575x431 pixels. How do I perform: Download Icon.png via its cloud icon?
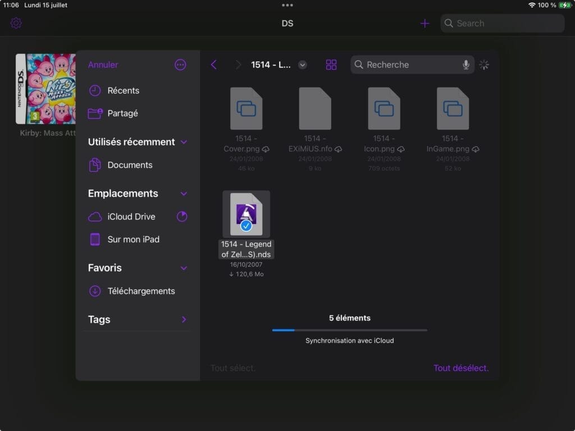pos(400,149)
